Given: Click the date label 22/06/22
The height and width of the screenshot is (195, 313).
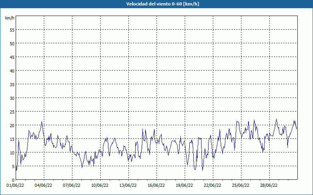Looking at the screenshot, I should [212, 186].
